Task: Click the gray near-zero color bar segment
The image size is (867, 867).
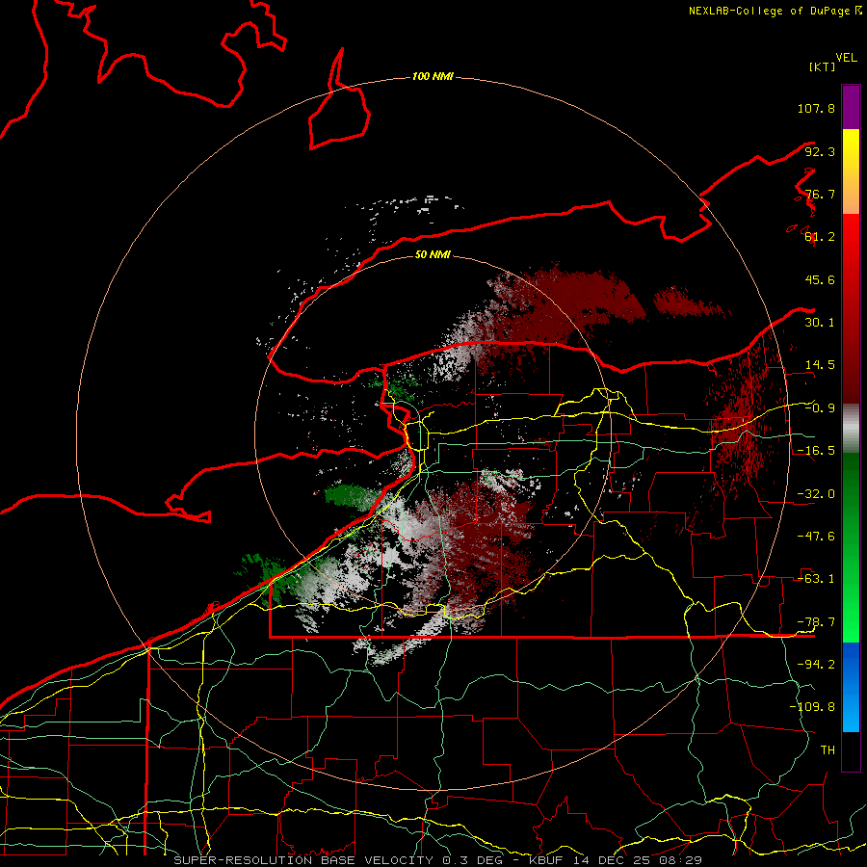Action: click(851, 428)
